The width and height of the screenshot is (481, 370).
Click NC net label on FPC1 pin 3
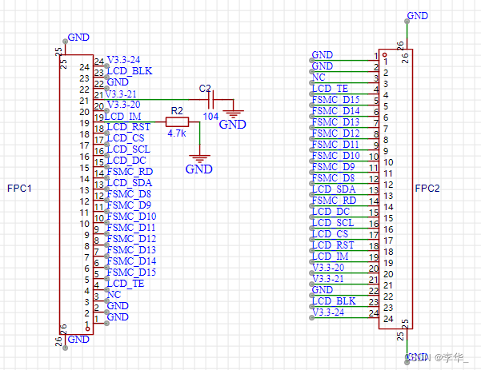tap(114, 295)
